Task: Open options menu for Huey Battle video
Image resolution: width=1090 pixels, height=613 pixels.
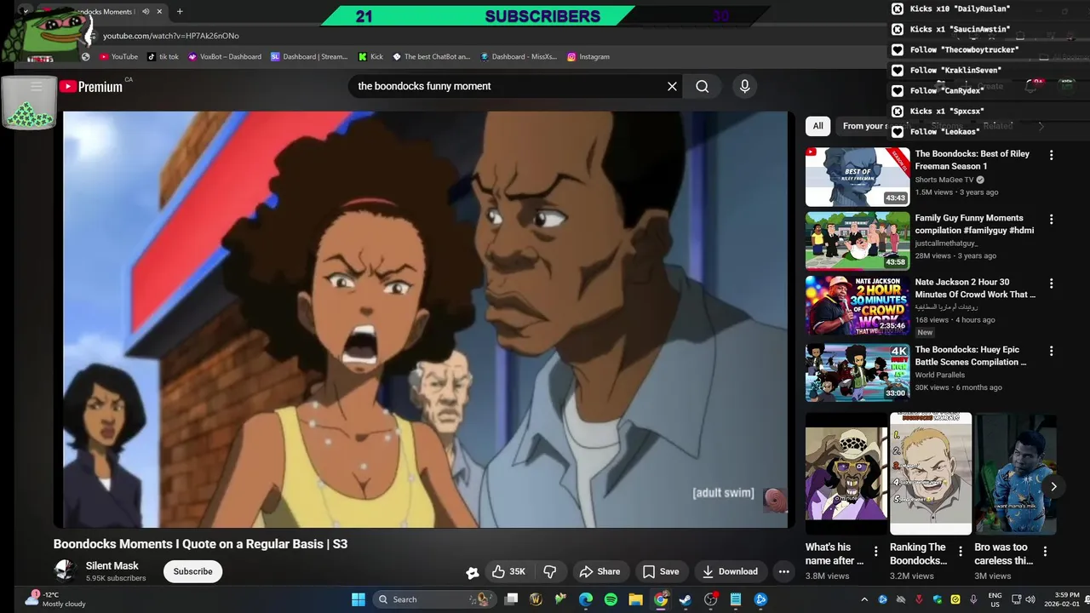Action: [x=1051, y=350]
